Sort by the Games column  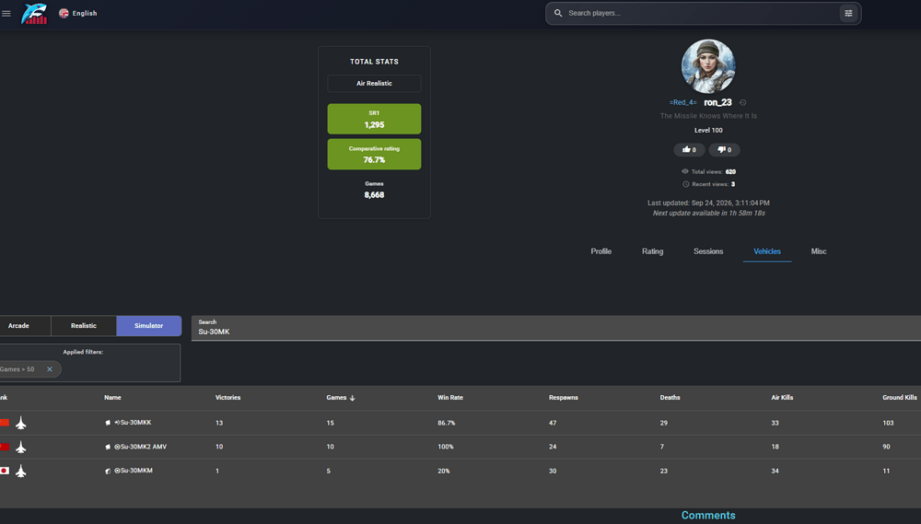(x=336, y=398)
